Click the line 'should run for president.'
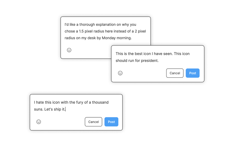The width and height of the screenshot is (225, 150). coord(137,61)
